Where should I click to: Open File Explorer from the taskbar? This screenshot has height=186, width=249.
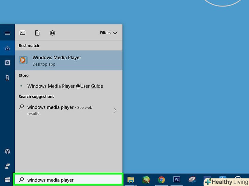point(131,180)
